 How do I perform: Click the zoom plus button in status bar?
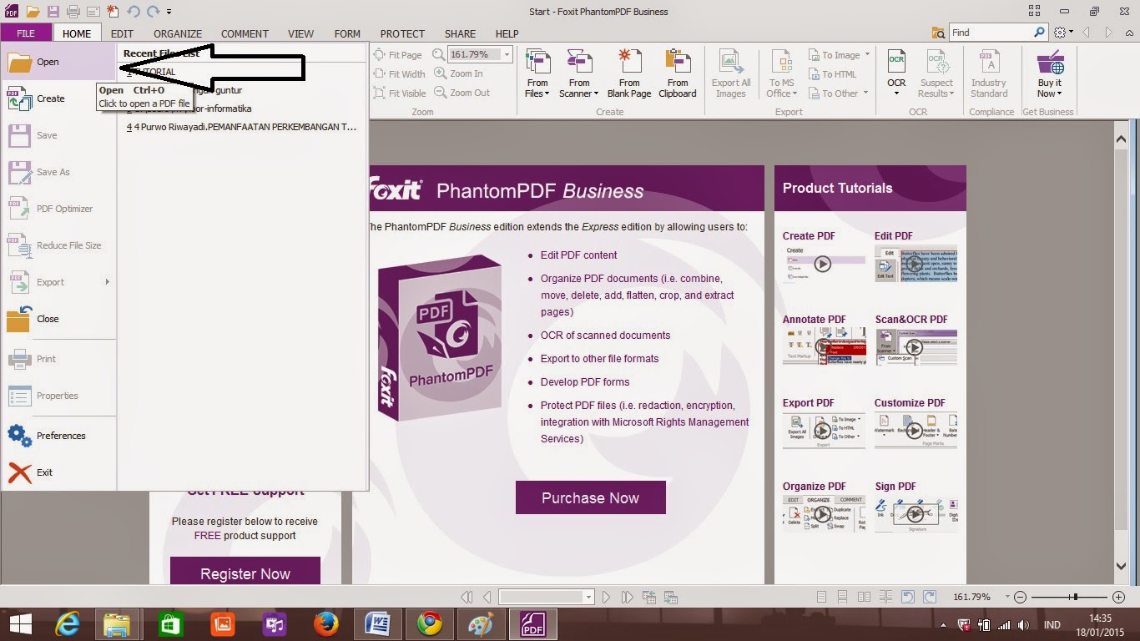(x=1119, y=597)
